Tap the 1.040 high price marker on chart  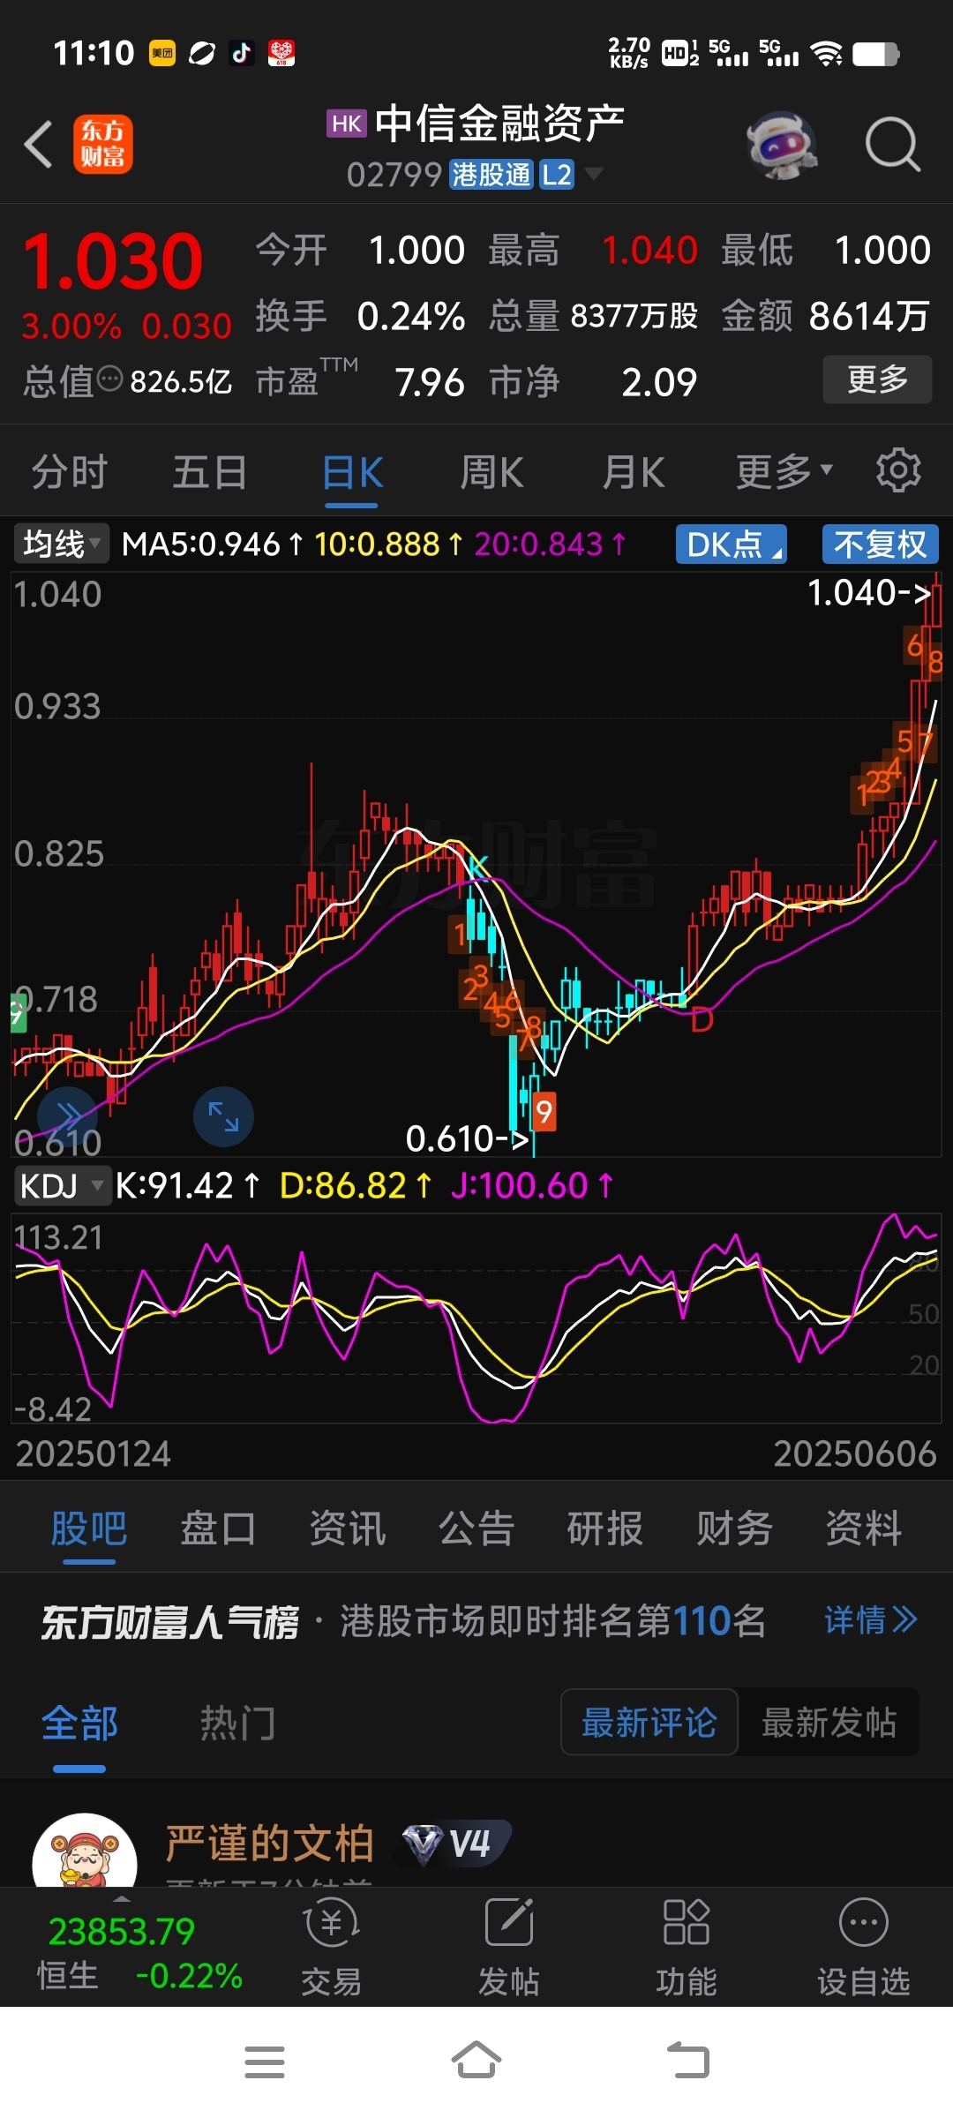[869, 593]
